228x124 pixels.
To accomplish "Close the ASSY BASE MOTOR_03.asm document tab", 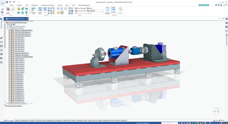I will pyautogui.click(x=27, y=19).
